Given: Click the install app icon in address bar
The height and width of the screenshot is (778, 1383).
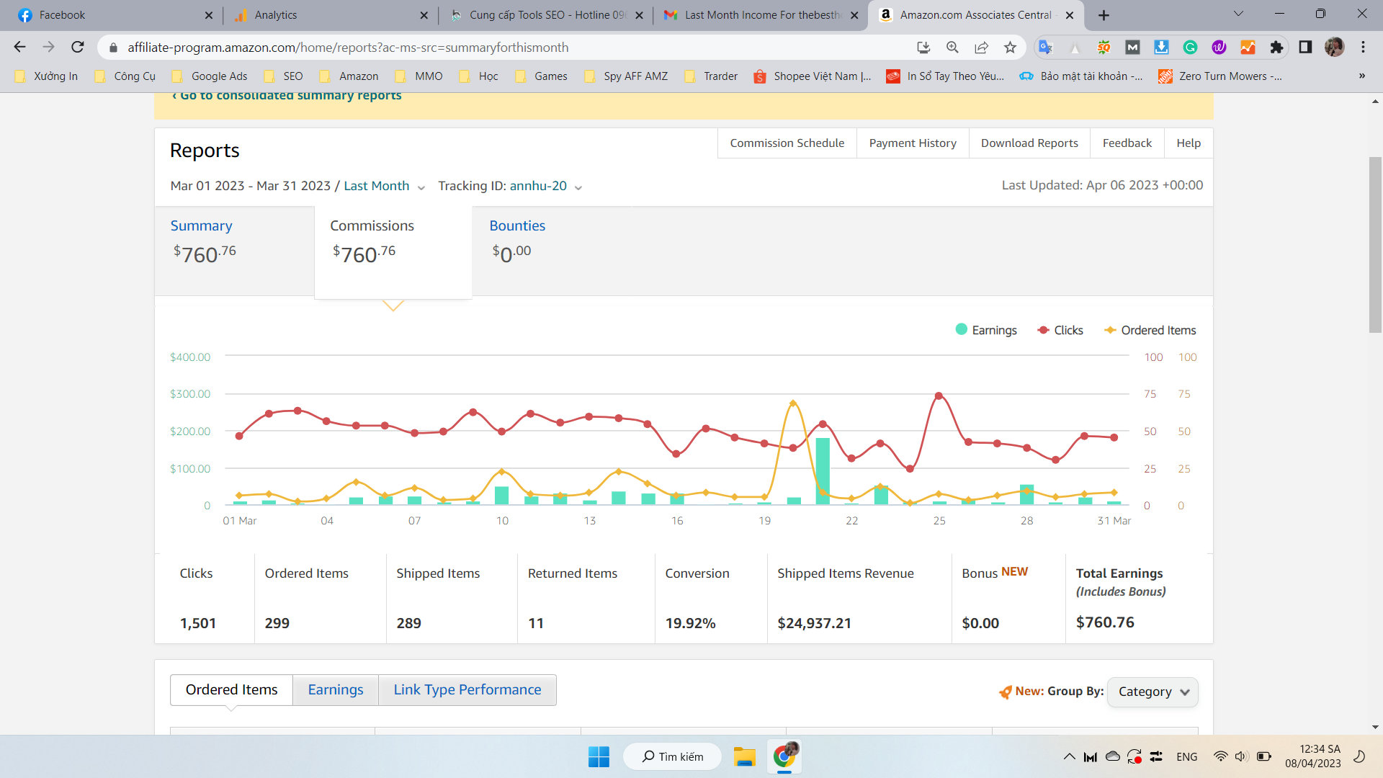Looking at the screenshot, I should click(923, 47).
